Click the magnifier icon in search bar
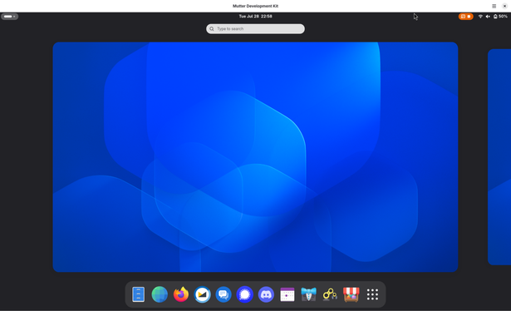 click(212, 28)
